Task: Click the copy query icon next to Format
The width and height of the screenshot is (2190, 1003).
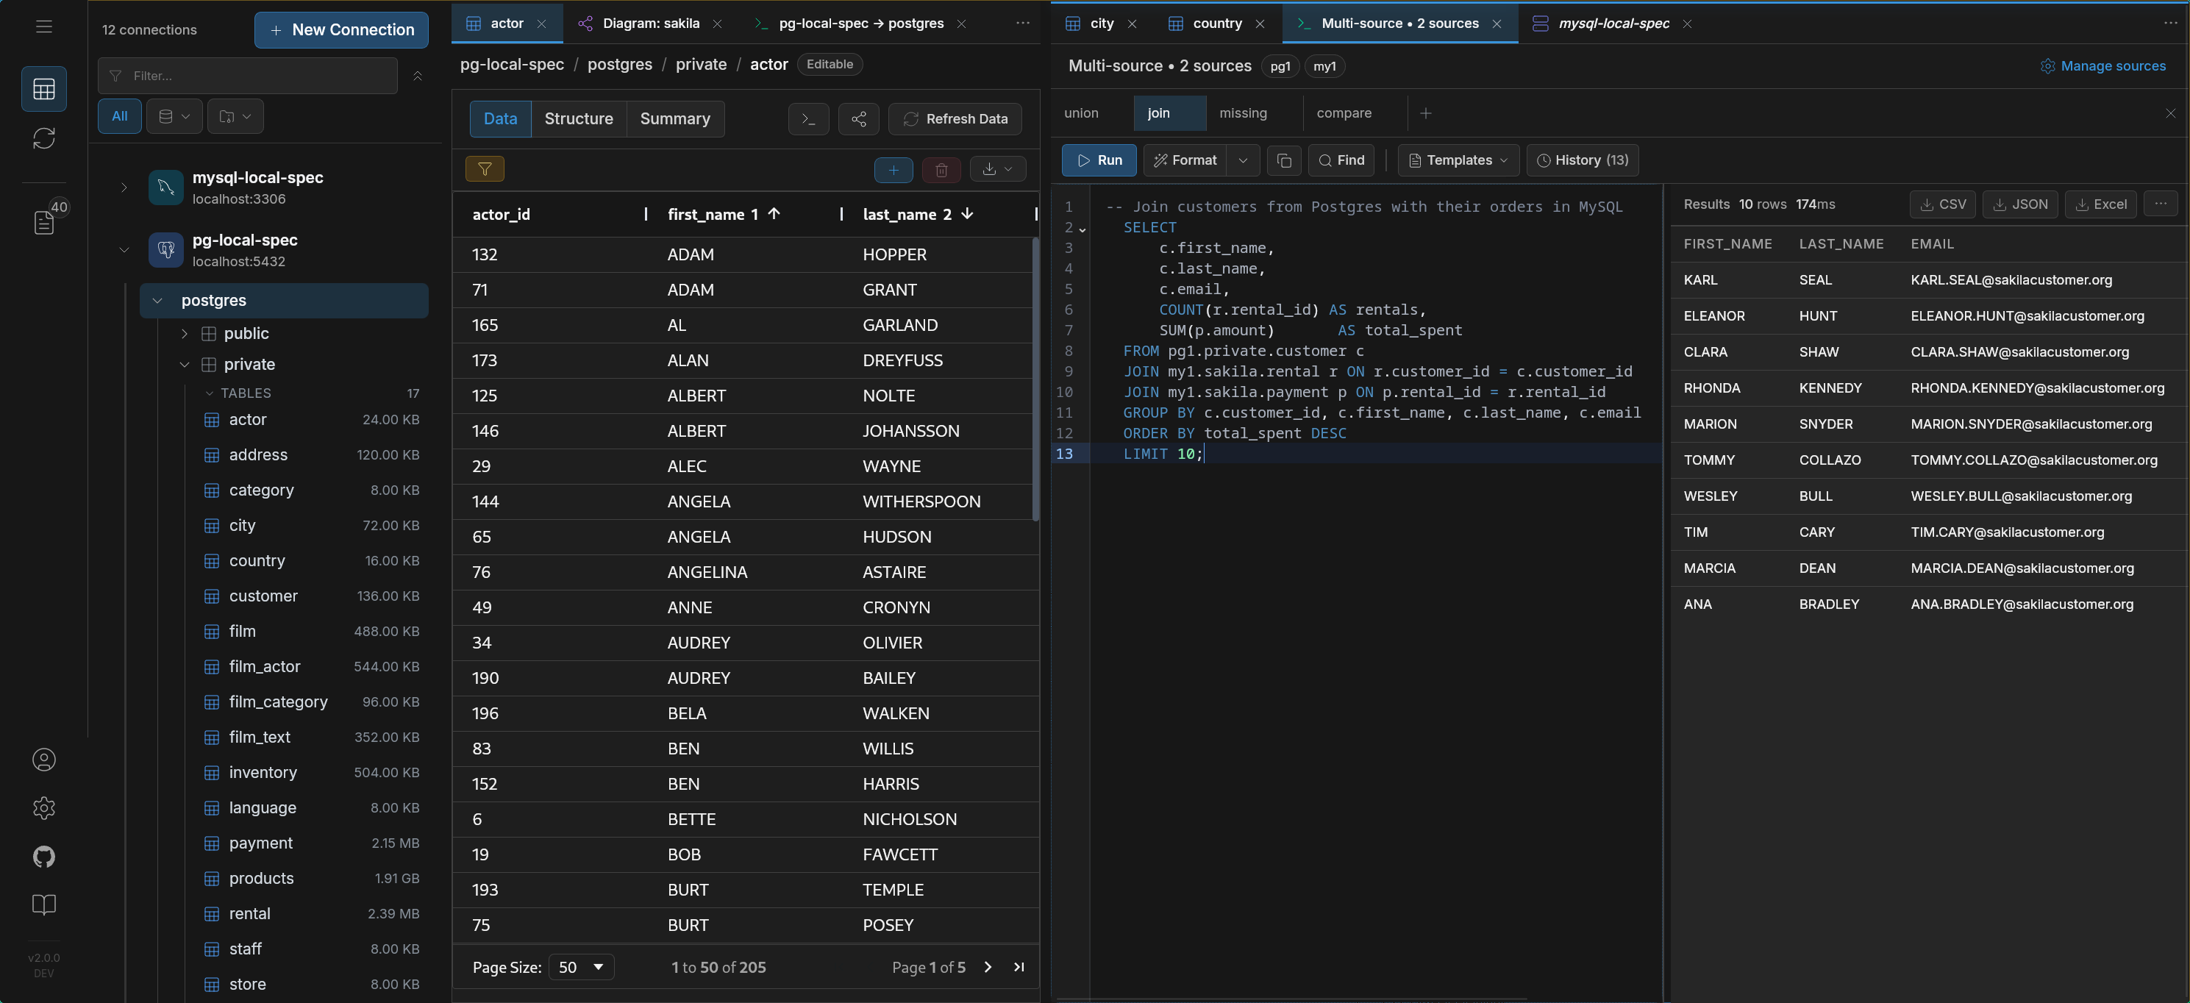Action: pos(1284,160)
